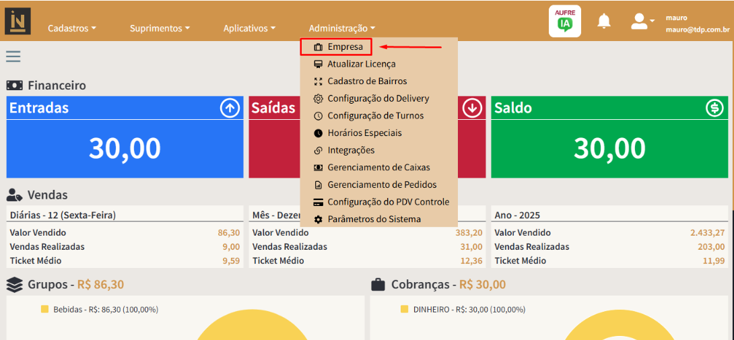Click the Integrações menu entry
Viewport: 734px width, 340px height.
click(x=351, y=150)
